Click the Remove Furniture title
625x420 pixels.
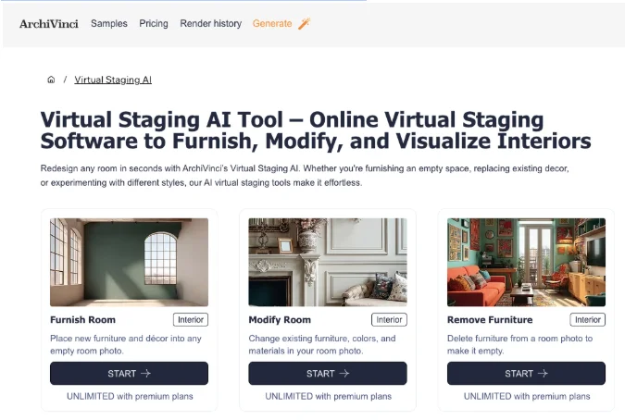click(490, 320)
